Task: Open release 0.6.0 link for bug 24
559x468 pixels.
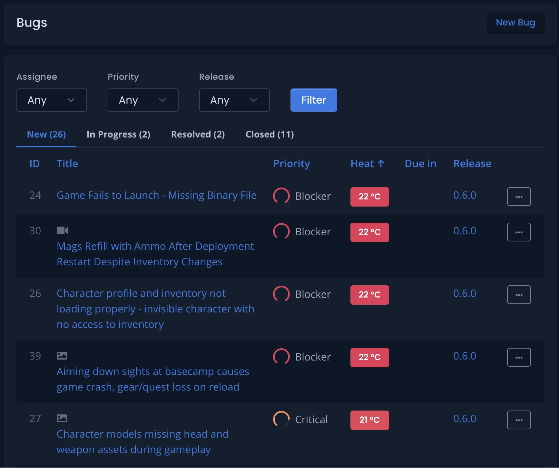Action: [x=465, y=195]
